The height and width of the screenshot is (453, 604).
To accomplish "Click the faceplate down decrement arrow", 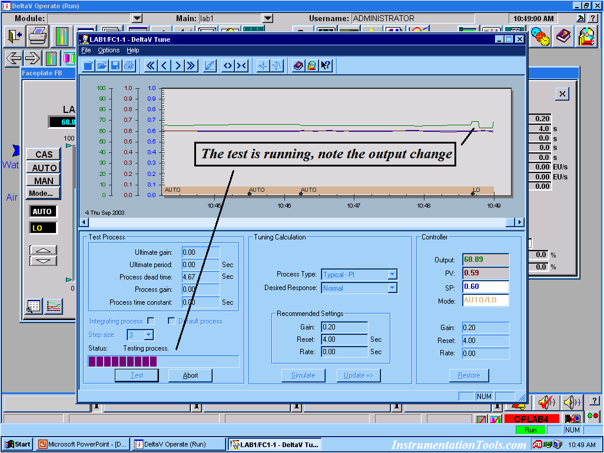I will click(43, 261).
